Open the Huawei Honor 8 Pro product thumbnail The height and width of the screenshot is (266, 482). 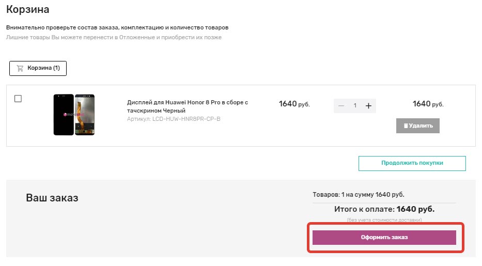(74, 115)
